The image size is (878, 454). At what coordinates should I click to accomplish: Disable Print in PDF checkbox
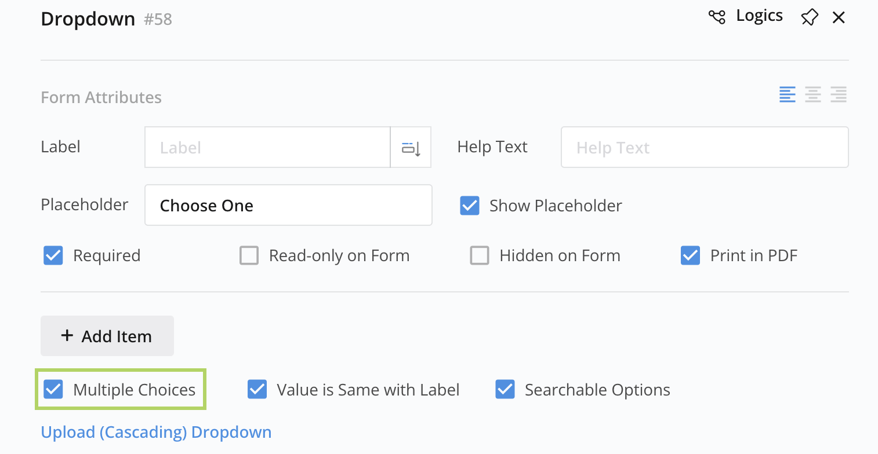click(x=690, y=255)
